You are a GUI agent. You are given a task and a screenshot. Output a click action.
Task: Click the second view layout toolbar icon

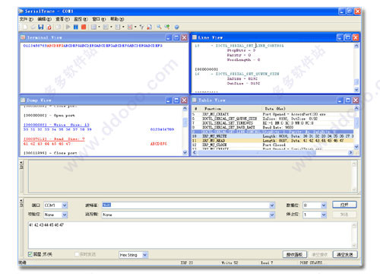coord(106,27)
